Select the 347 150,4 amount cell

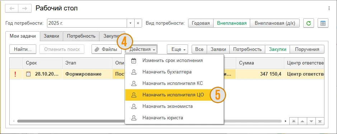(x=260, y=74)
